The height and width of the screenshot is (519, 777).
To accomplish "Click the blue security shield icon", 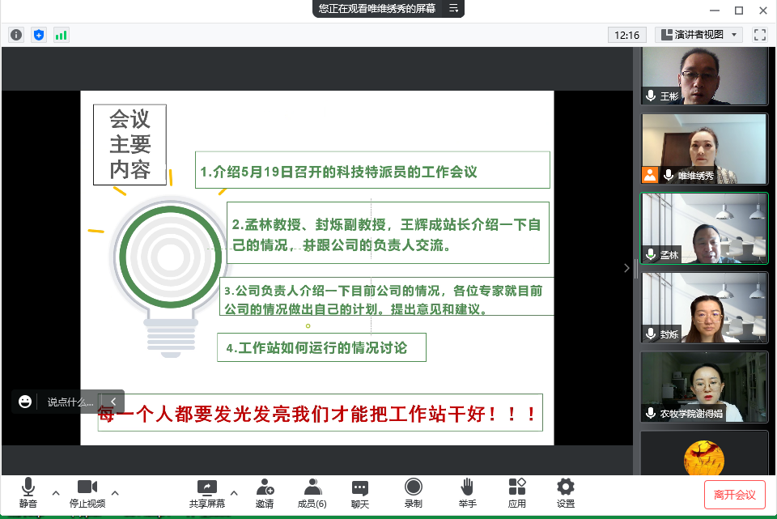I will click(39, 35).
